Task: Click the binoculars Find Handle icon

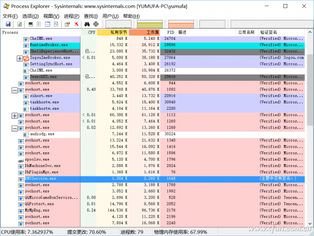Action: [x=87, y=24]
